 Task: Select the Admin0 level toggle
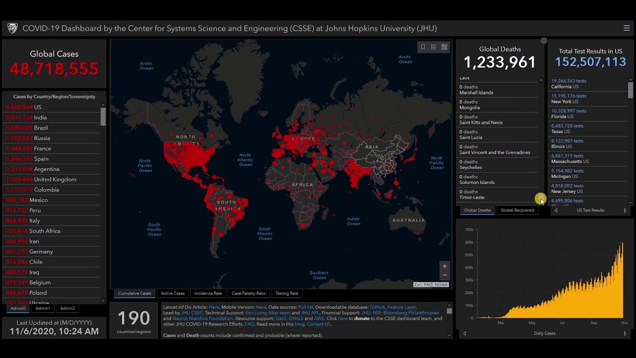pos(18,308)
